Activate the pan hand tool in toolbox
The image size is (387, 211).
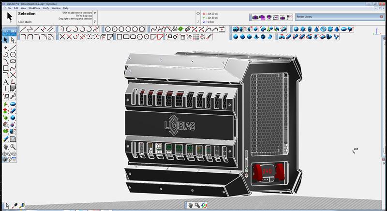(6, 147)
